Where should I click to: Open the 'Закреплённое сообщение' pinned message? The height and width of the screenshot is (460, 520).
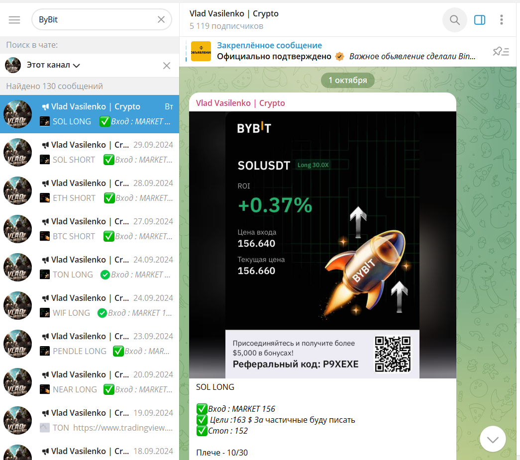(346, 51)
